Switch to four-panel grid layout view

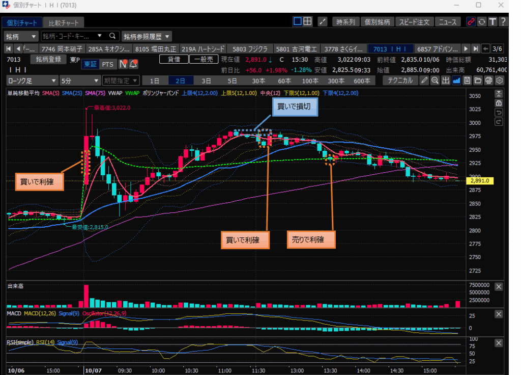[308, 21]
